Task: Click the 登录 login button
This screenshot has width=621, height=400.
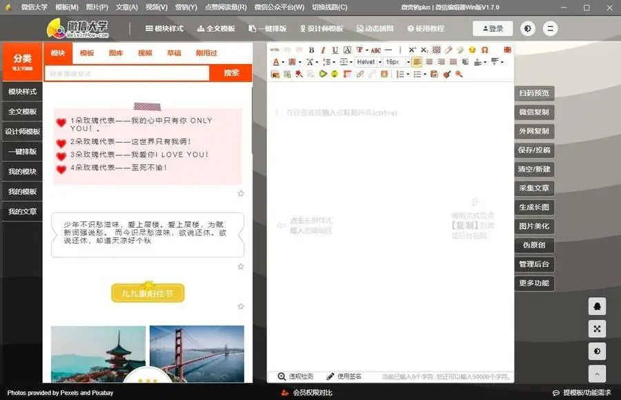Action: click(493, 28)
